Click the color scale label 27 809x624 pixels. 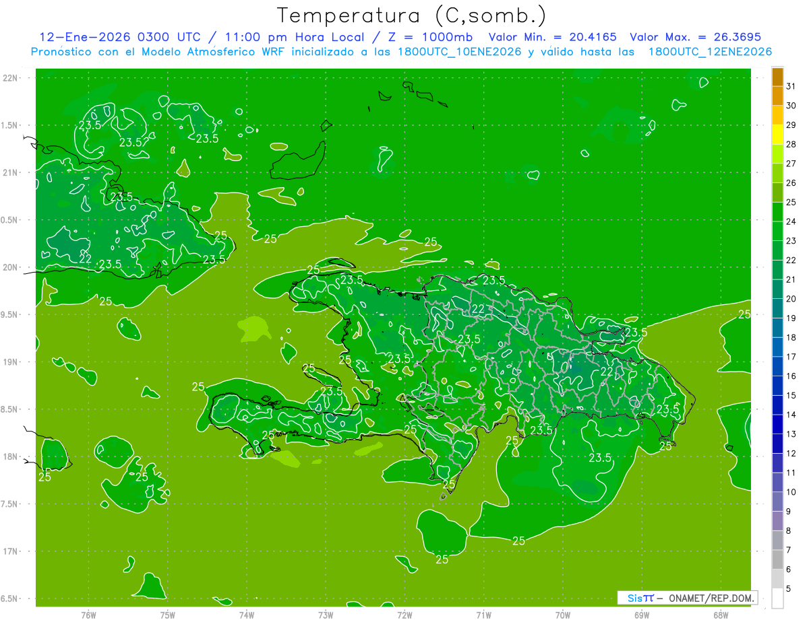tap(791, 164)
